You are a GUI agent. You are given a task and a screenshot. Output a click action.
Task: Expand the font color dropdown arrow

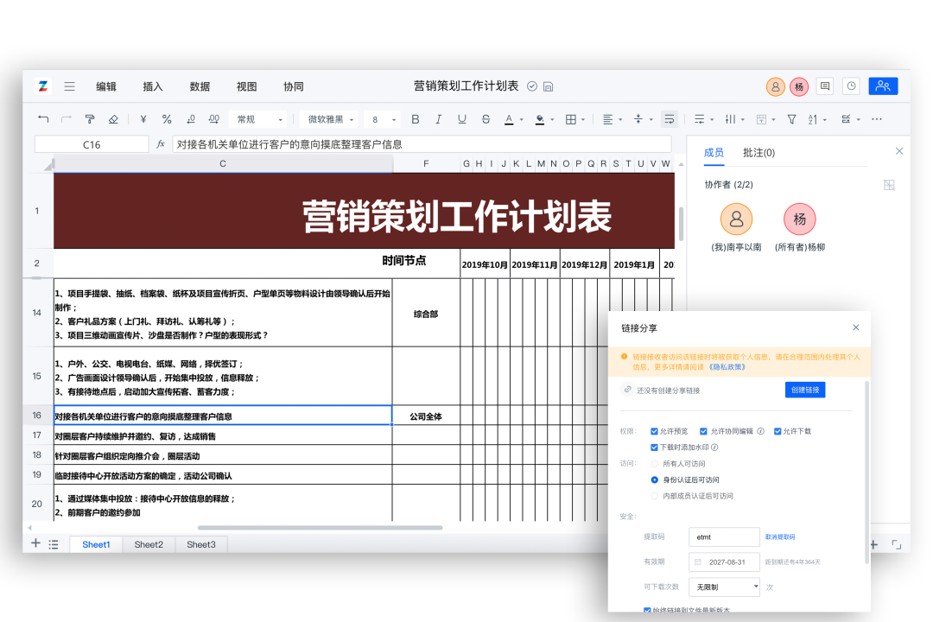(521, 120)
